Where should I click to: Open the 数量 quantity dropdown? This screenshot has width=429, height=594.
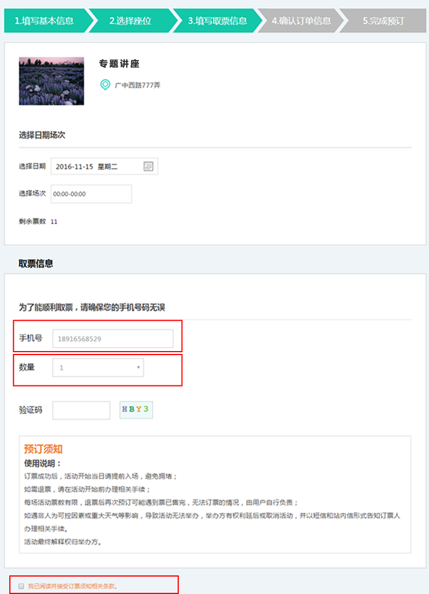(98, 367)
